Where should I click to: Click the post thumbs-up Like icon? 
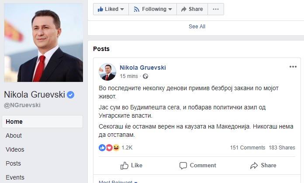pyautogui.click(x=124, y=165)
